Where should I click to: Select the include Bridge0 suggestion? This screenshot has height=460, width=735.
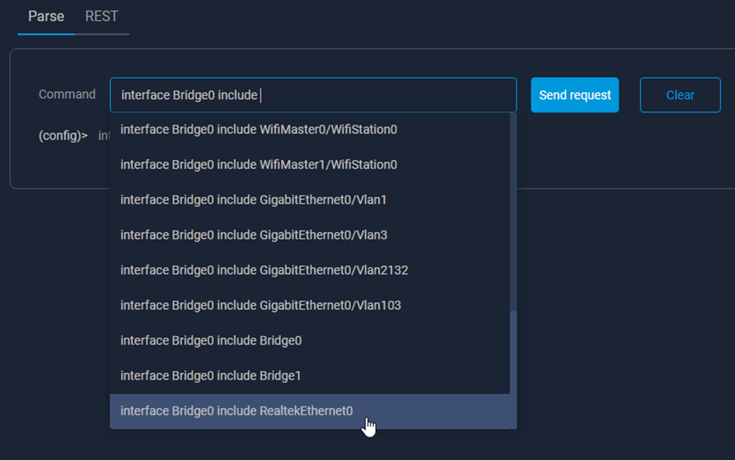(x=211, y=341)
